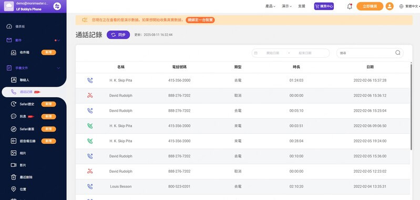Screen dimensions: 420x200
Task: Select 通話記錄 in the sidebar
Action: [x=26, y=92]
